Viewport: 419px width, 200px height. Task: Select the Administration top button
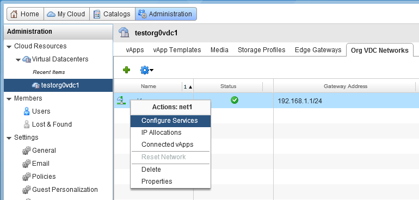[x=166, y=14]
